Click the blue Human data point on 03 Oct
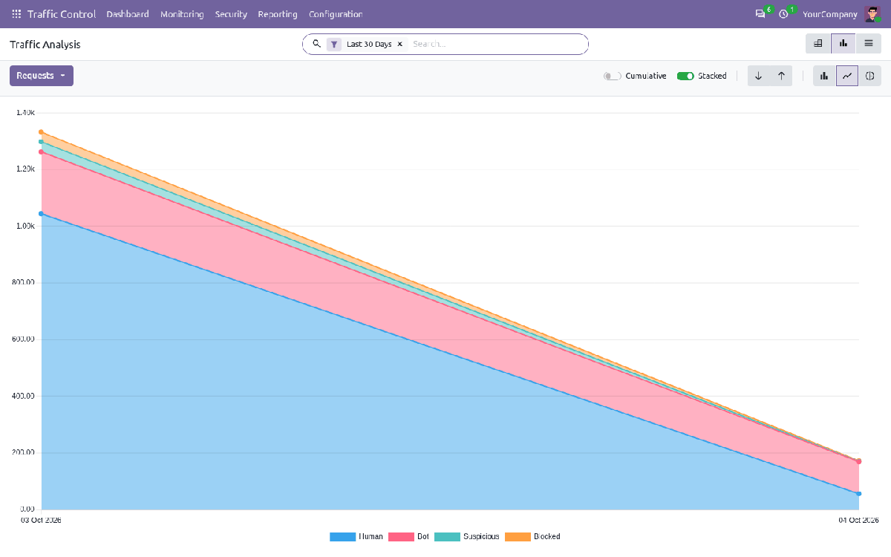 tap(41, 214)
